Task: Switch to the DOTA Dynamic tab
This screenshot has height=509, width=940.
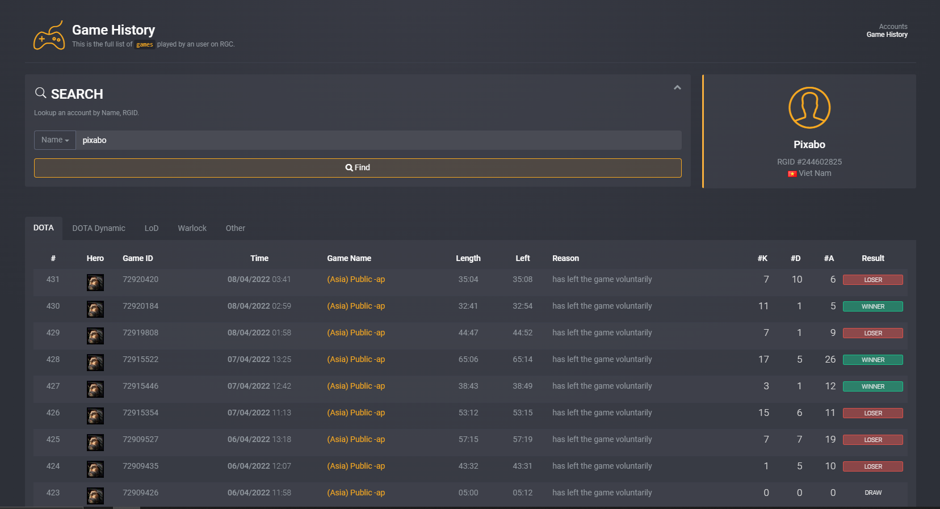Action: click(x=99, y=228)
